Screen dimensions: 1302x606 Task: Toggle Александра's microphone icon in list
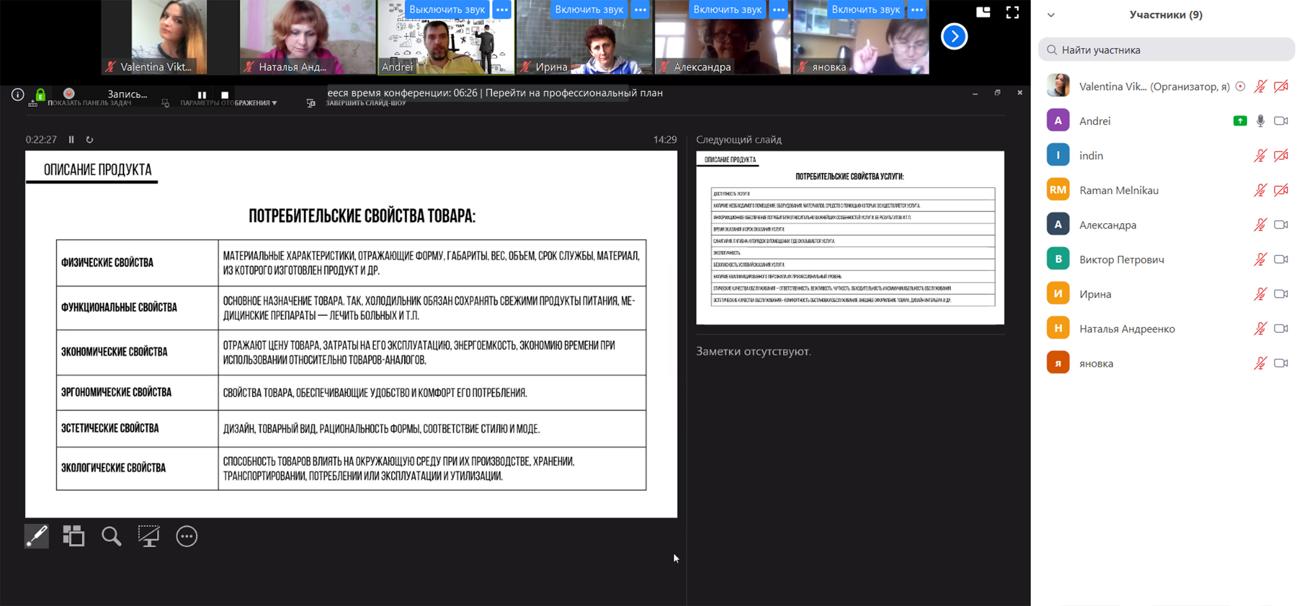1260,224
